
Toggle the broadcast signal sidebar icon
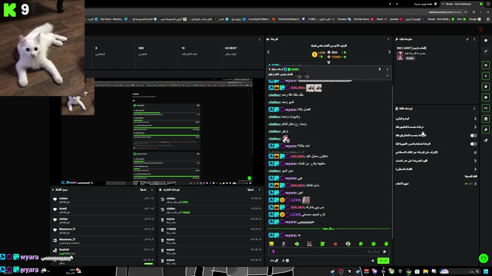[486, 108]
